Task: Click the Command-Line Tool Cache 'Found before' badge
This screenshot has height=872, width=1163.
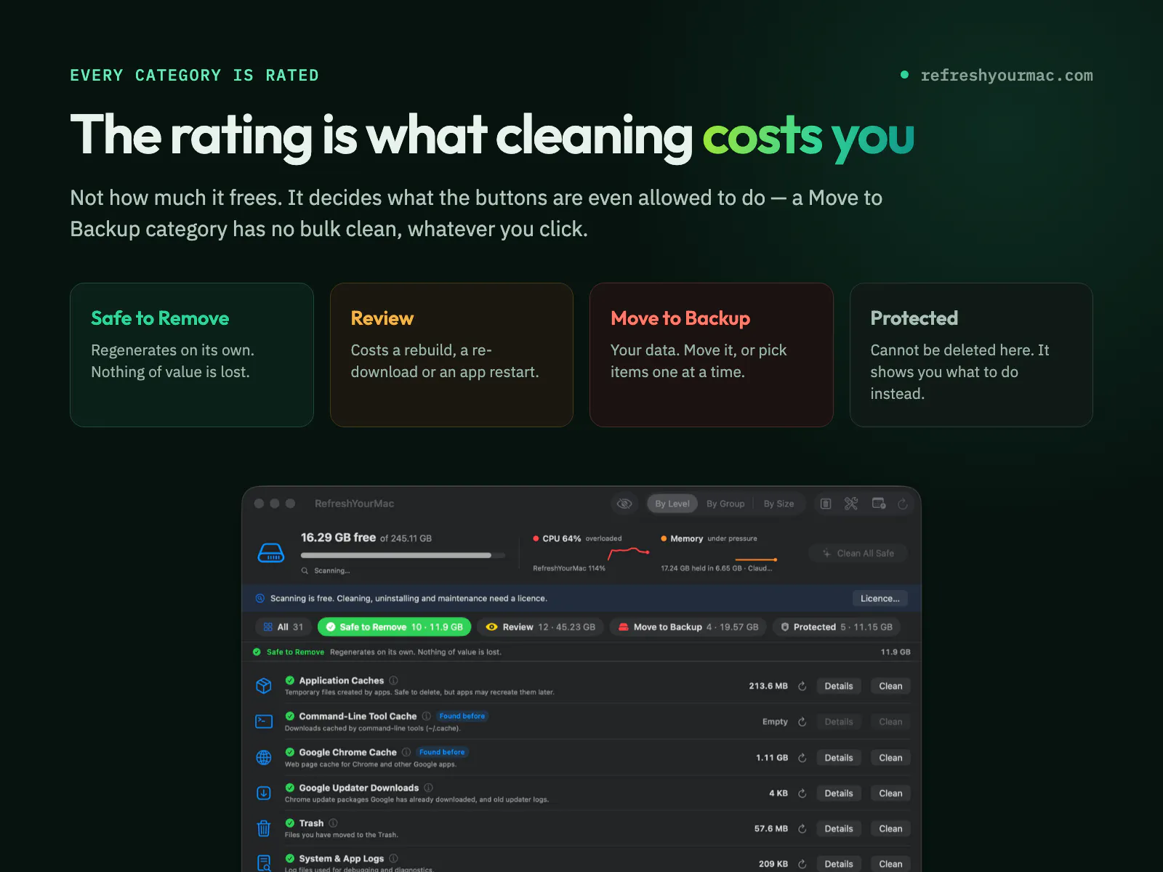Action: [462, 716]
